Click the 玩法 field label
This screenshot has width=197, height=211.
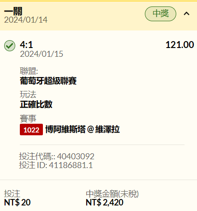[28, 95]
